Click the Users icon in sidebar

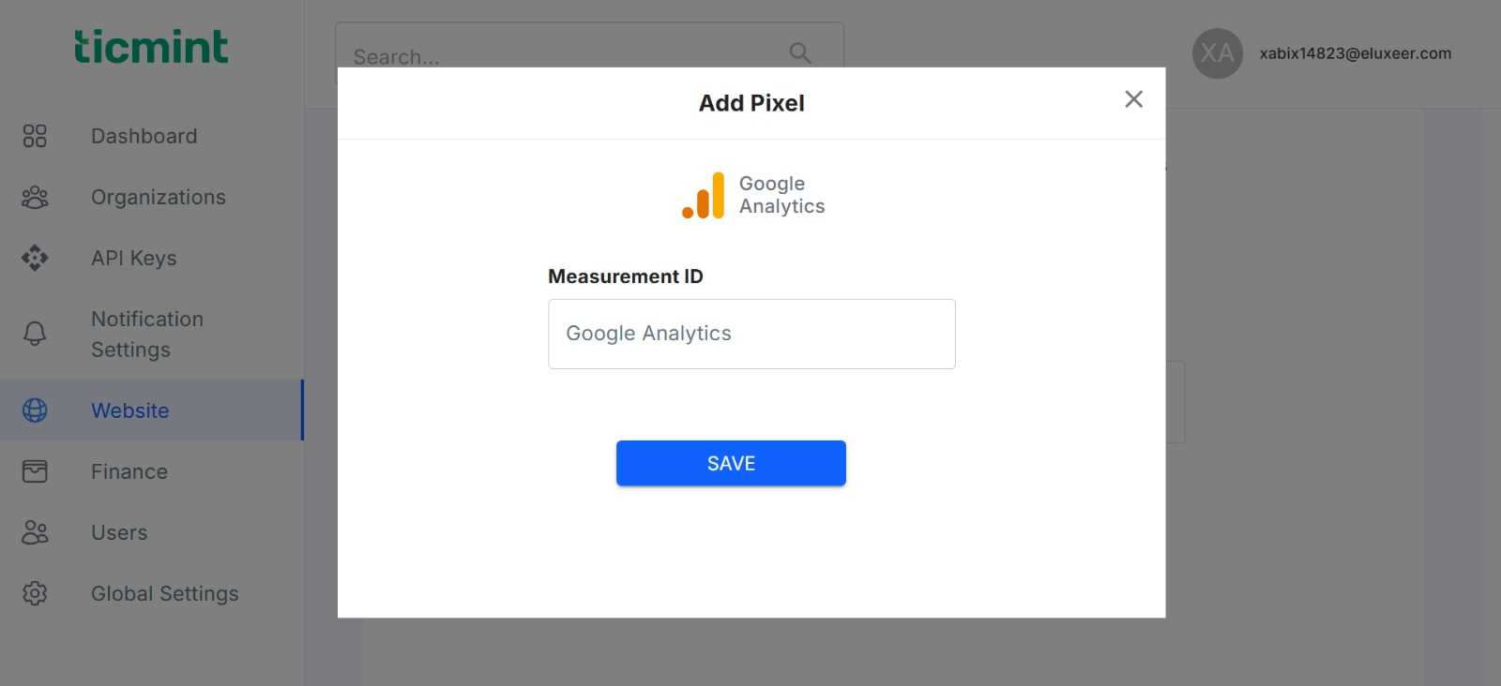click(x=35, y=532)
